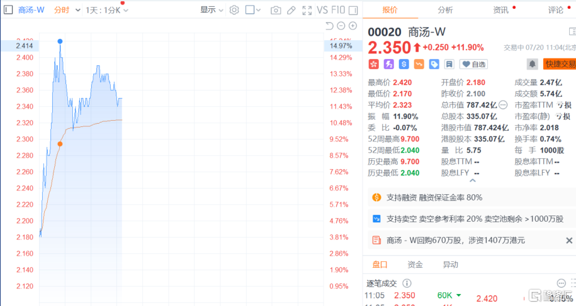This screenshot has width=576, height=306.
Task: Zoom out the chart (minus icon)
Action: (x=341, y=26)
